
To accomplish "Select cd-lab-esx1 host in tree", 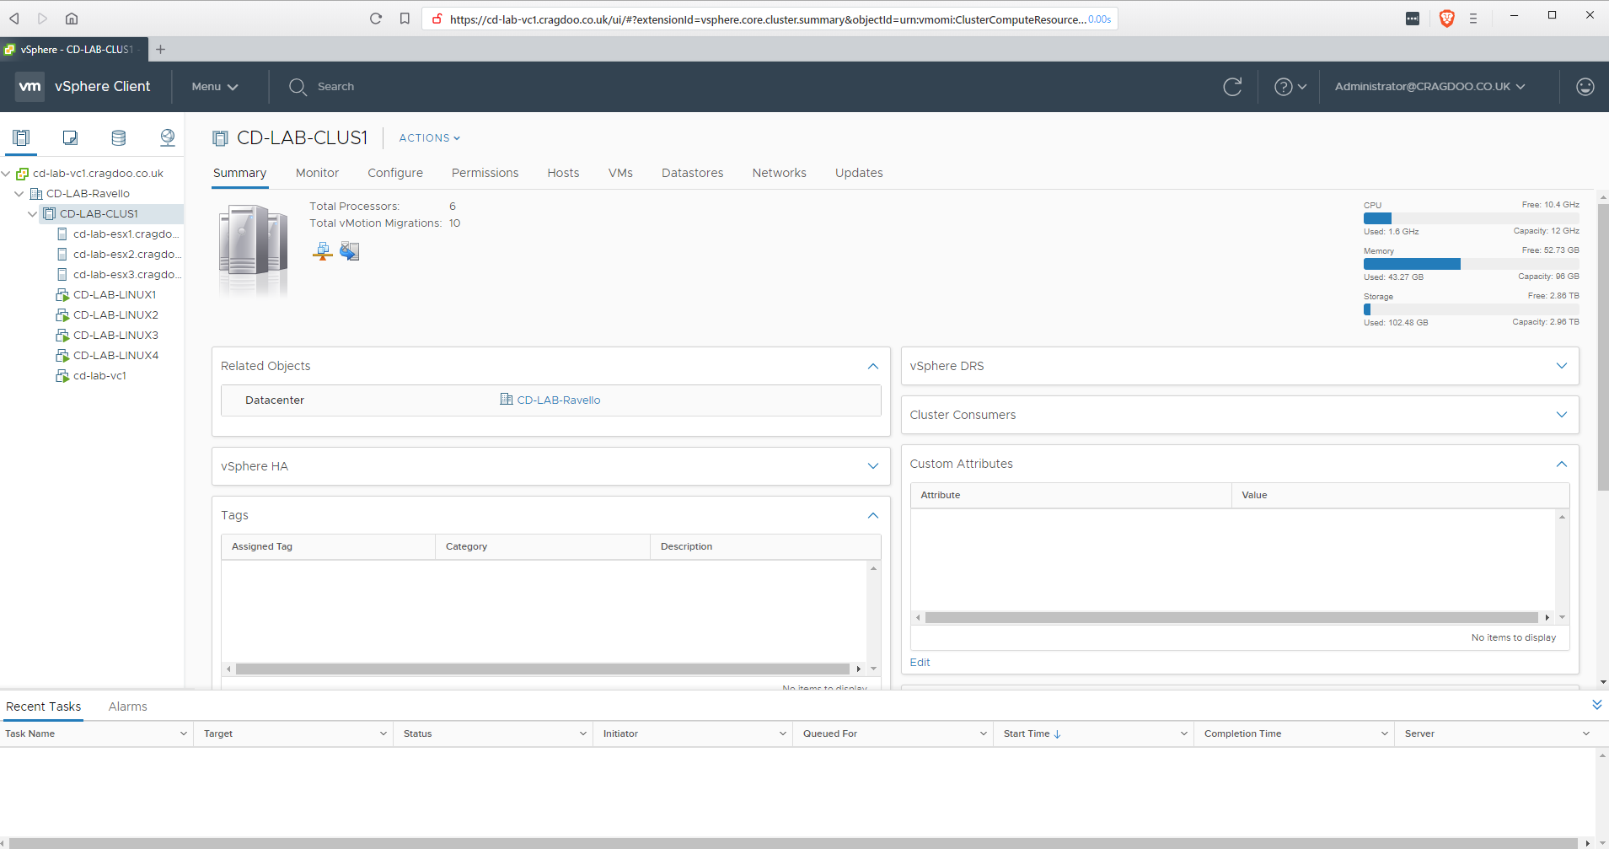I will (126, 234).
